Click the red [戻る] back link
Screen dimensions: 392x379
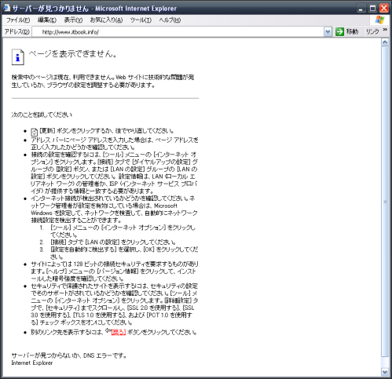click(119, 332)
